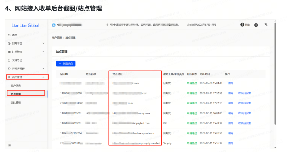
Task: Open the 首页 menu entry
Action: click(x=15, y=35)
